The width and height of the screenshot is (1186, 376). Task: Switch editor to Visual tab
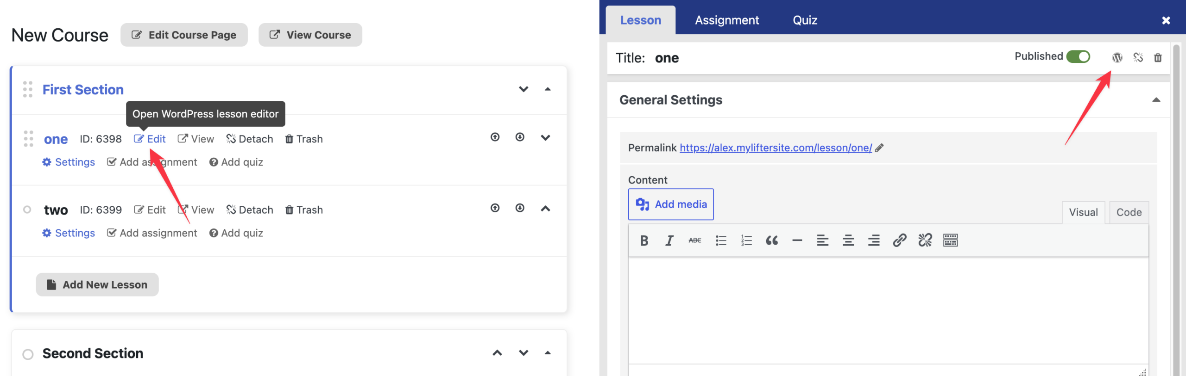click(1083, 212)
